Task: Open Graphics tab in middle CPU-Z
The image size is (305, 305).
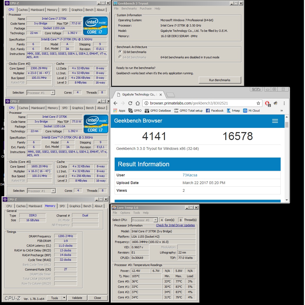Action: coord(77,108)
